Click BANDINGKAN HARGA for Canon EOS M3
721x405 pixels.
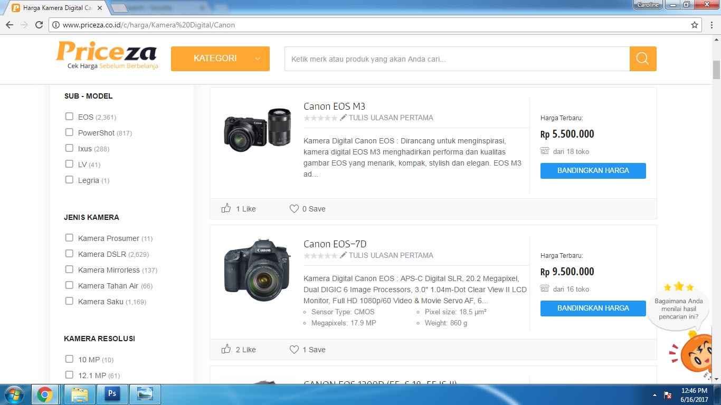click(593, 171)
